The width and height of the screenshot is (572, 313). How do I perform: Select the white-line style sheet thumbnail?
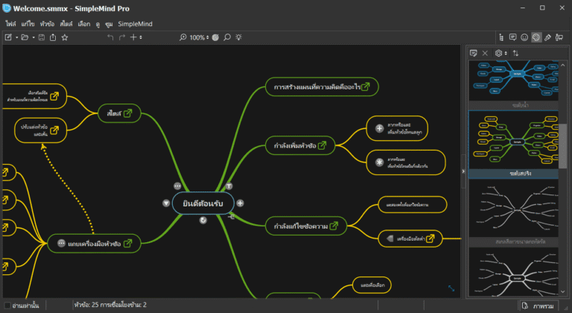point(513,208)
